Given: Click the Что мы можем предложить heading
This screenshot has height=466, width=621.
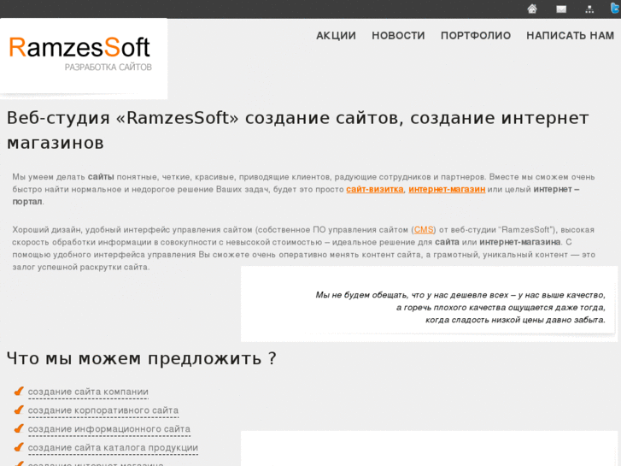Looking at the screenshot, I should point(142,358).
